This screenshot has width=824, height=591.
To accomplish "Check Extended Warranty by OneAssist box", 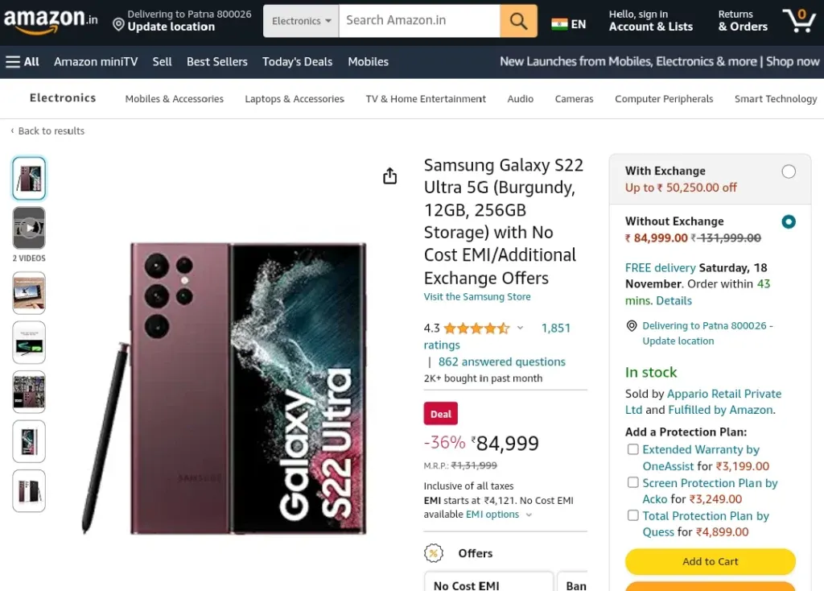I will tap(632, 449).
